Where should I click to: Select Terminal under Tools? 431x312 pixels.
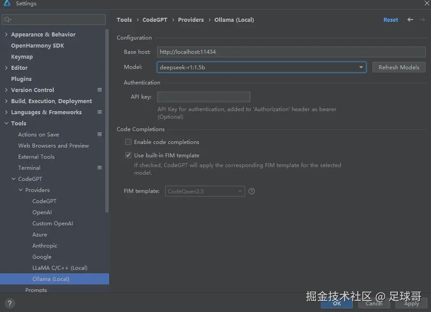(x=29, y=168)
